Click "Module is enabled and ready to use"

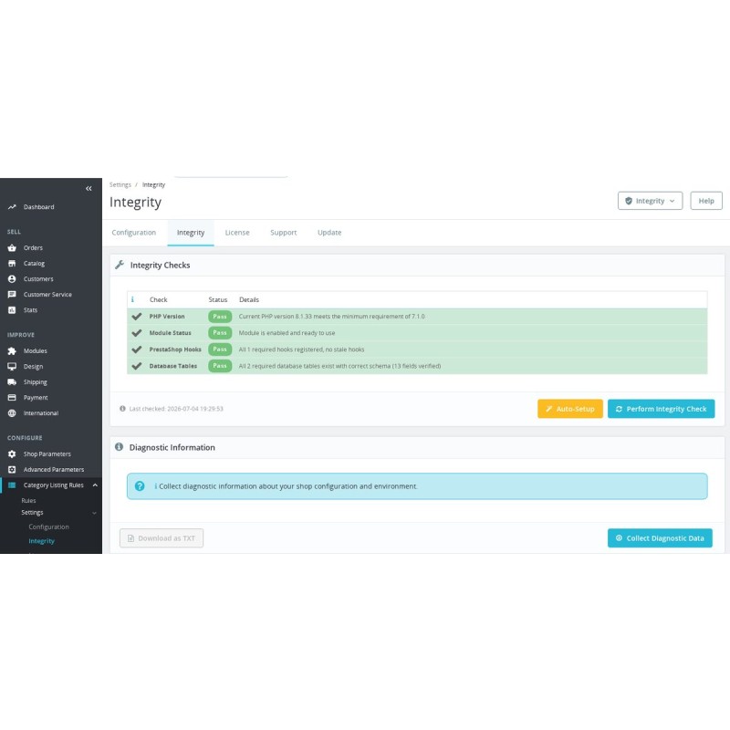287,333
